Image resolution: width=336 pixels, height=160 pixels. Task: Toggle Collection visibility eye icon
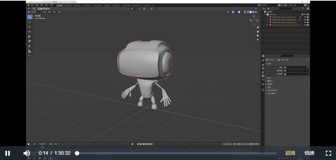pos(305,14)
